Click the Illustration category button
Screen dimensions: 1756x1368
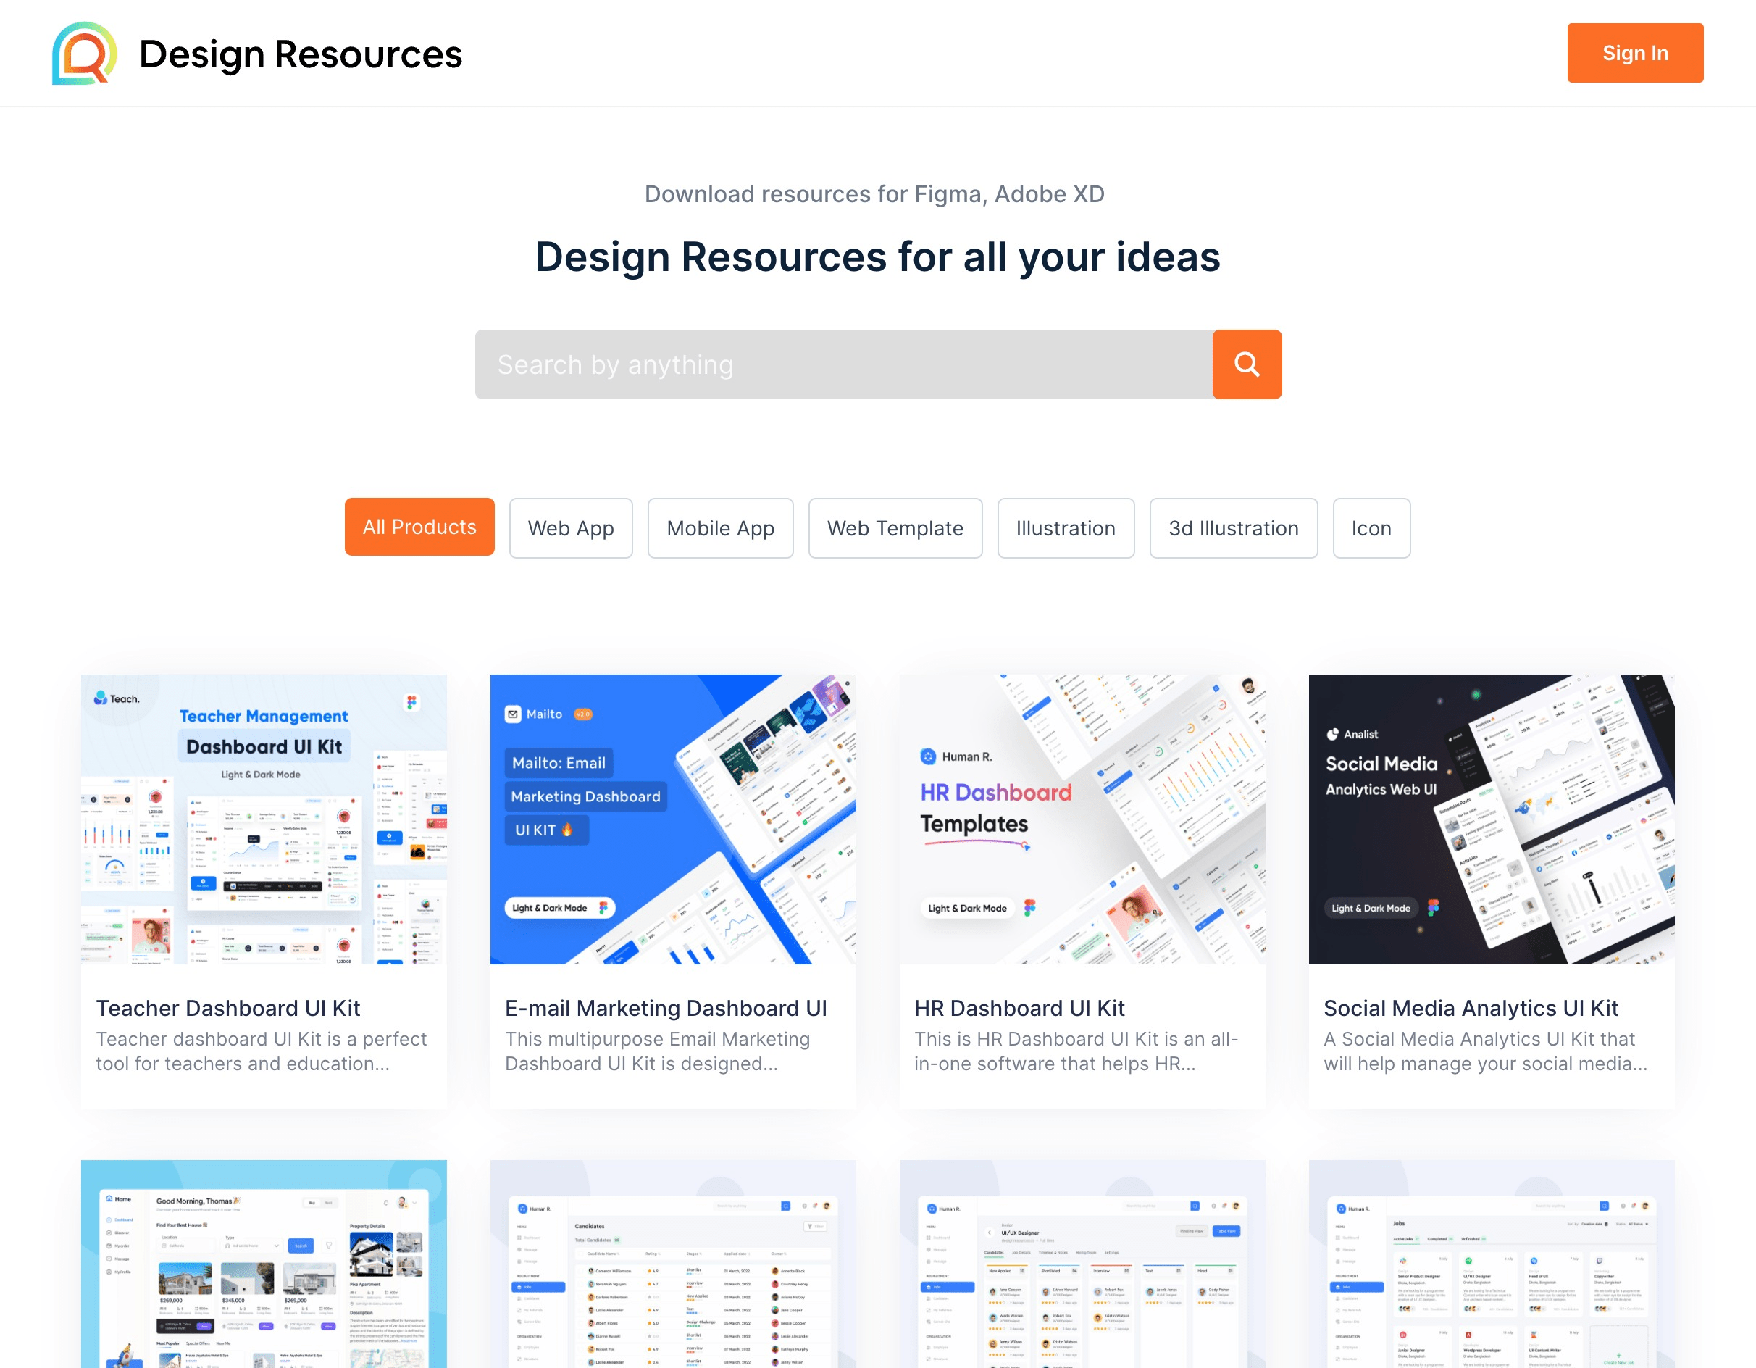point(1065,527)
